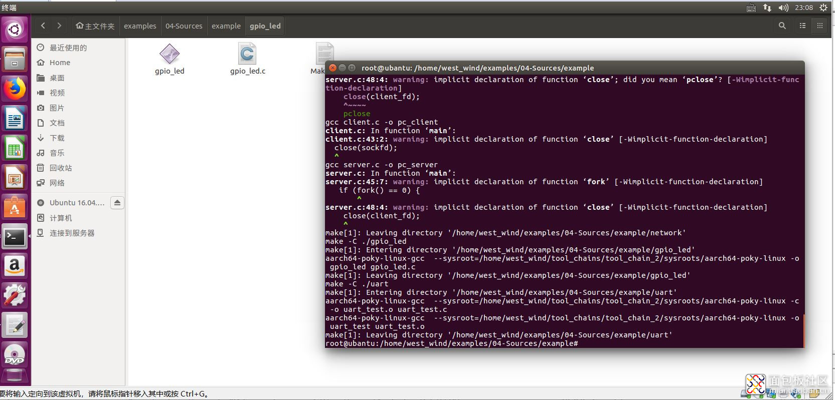Open sound volume indicator
This screenshot has height=400, width=835.
(x=783, y=8)
